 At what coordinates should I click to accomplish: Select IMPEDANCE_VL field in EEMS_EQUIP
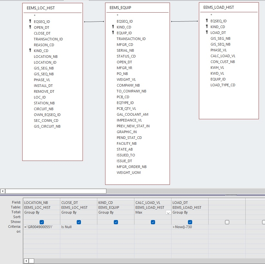click(129, 120)
